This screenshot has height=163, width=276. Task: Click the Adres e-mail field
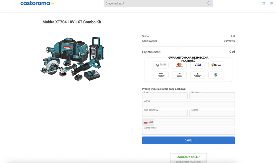coord(188,132)
